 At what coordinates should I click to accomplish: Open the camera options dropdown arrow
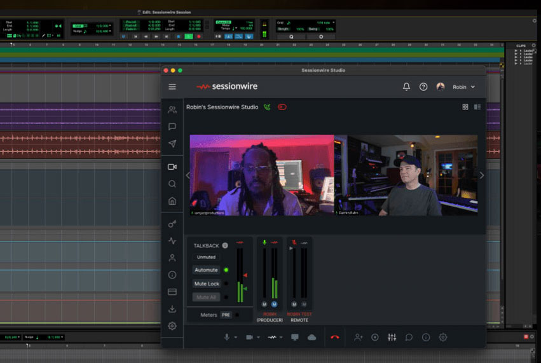click(x=258, y=338)
